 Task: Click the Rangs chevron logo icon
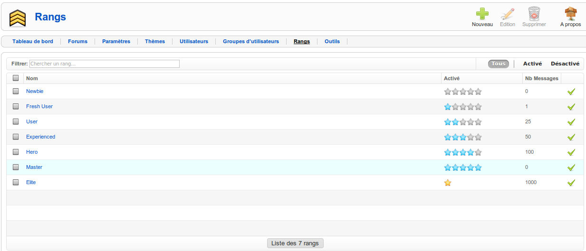[18, 18]
